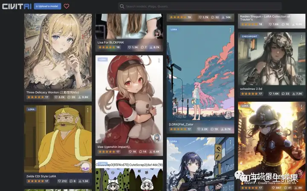
Task: Open Raiden Shogun LoRA Collection title
Action: [265, 18]
